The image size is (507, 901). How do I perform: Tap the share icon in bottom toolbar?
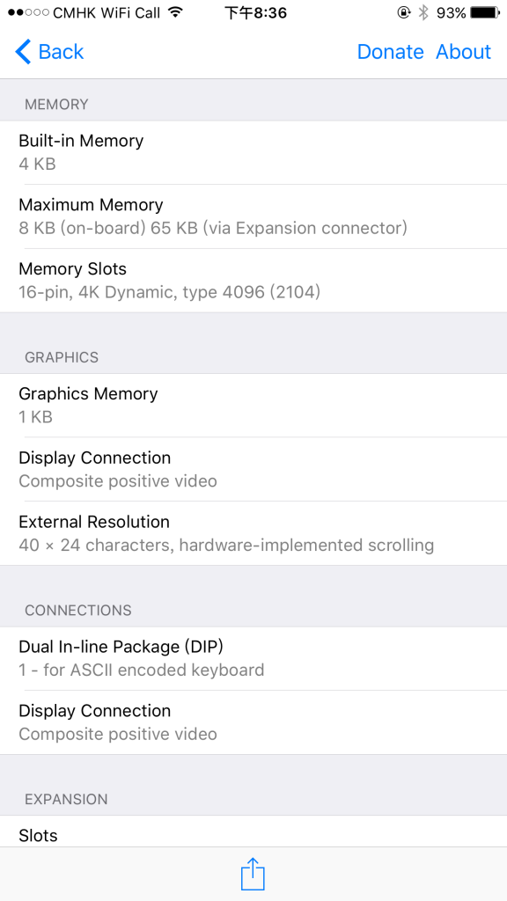click(253, 874)
